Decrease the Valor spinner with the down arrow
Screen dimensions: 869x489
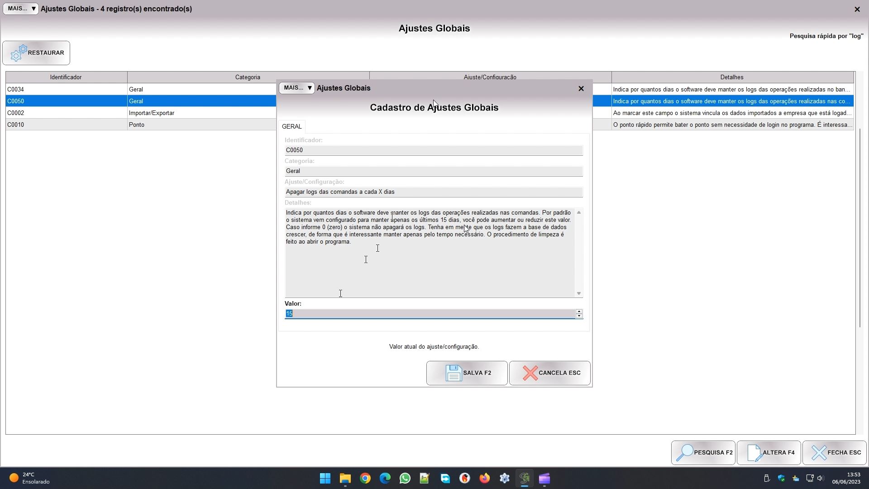(x=579, y=316)
